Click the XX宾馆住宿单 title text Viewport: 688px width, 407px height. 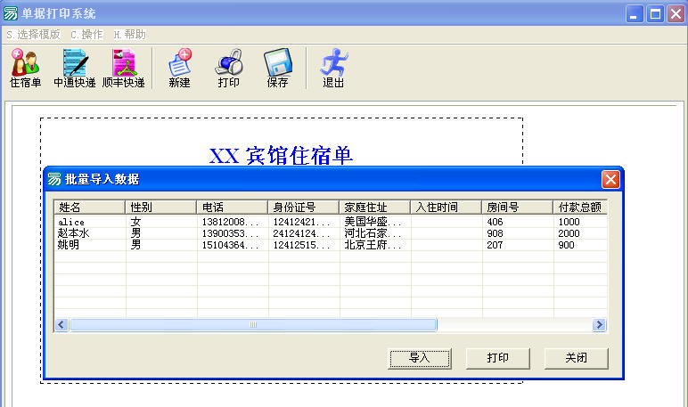[x=281, y=156]
